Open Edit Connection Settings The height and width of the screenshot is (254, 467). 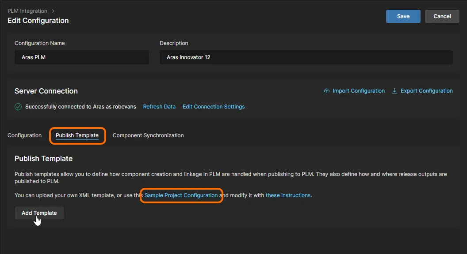[214, 107]
